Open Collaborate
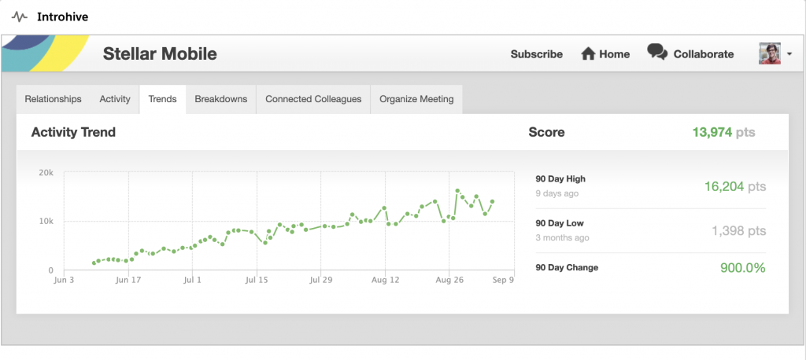 tap(704, 54)
